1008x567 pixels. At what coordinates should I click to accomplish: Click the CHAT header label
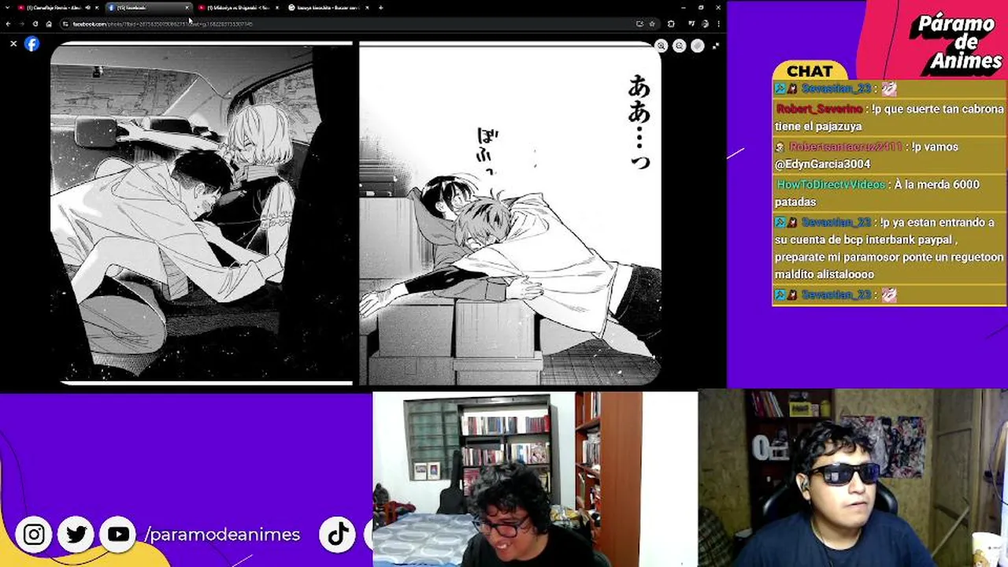tap(810, 72)
